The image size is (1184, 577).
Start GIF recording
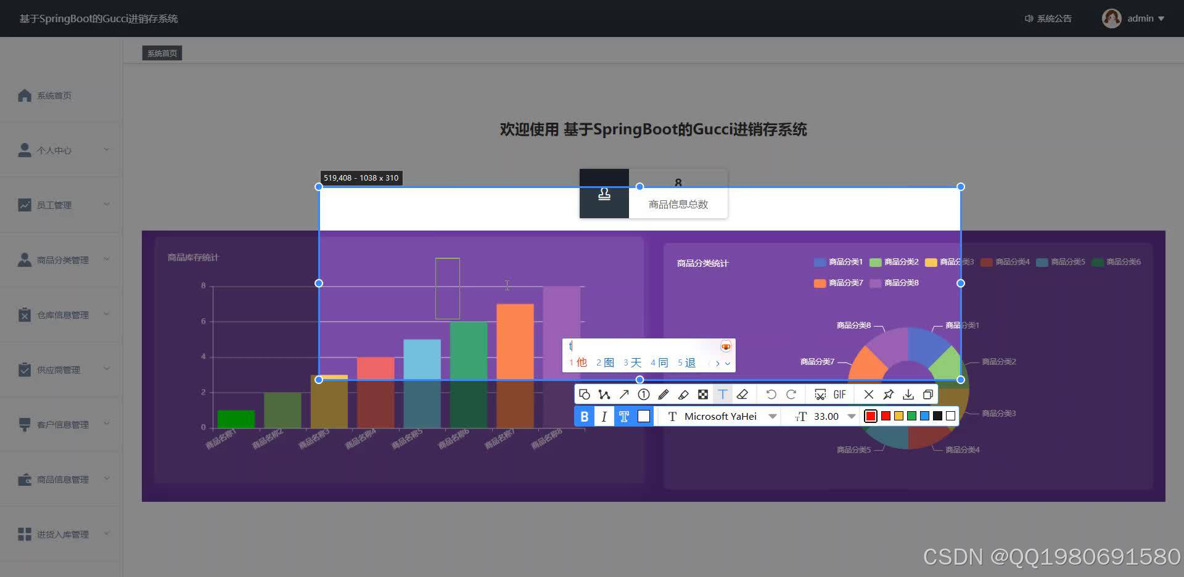[840, 395]
